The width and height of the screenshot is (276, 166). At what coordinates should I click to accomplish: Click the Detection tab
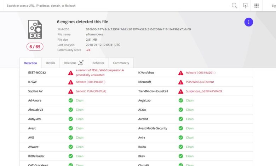[30, 63]
